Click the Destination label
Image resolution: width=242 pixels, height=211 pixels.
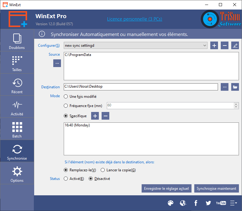tap(50, 87)
